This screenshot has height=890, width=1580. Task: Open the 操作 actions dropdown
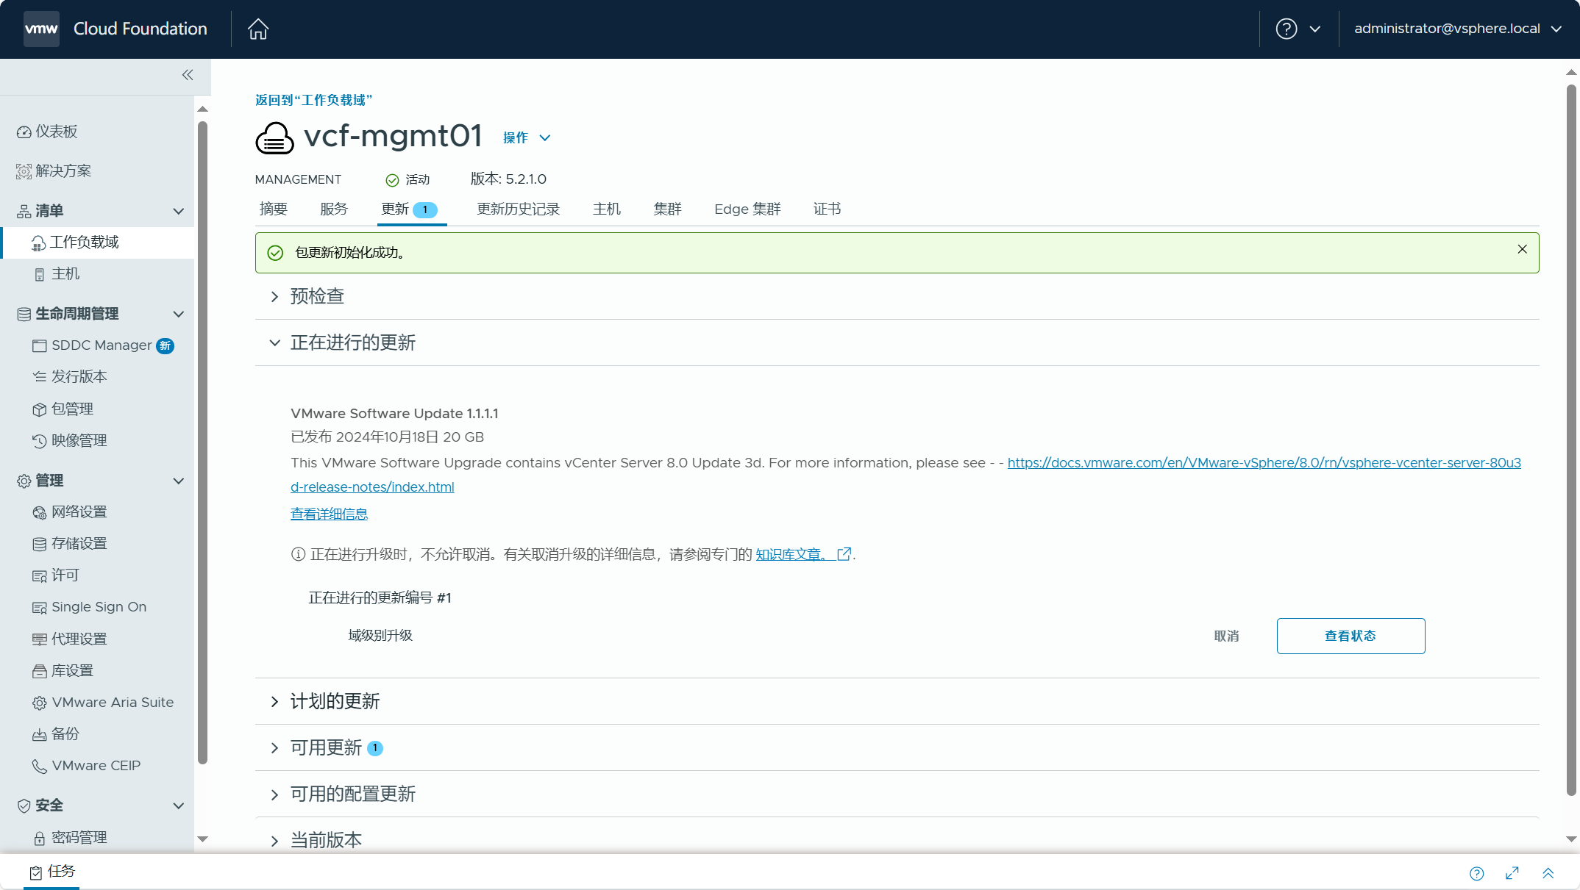click(527, 138)
